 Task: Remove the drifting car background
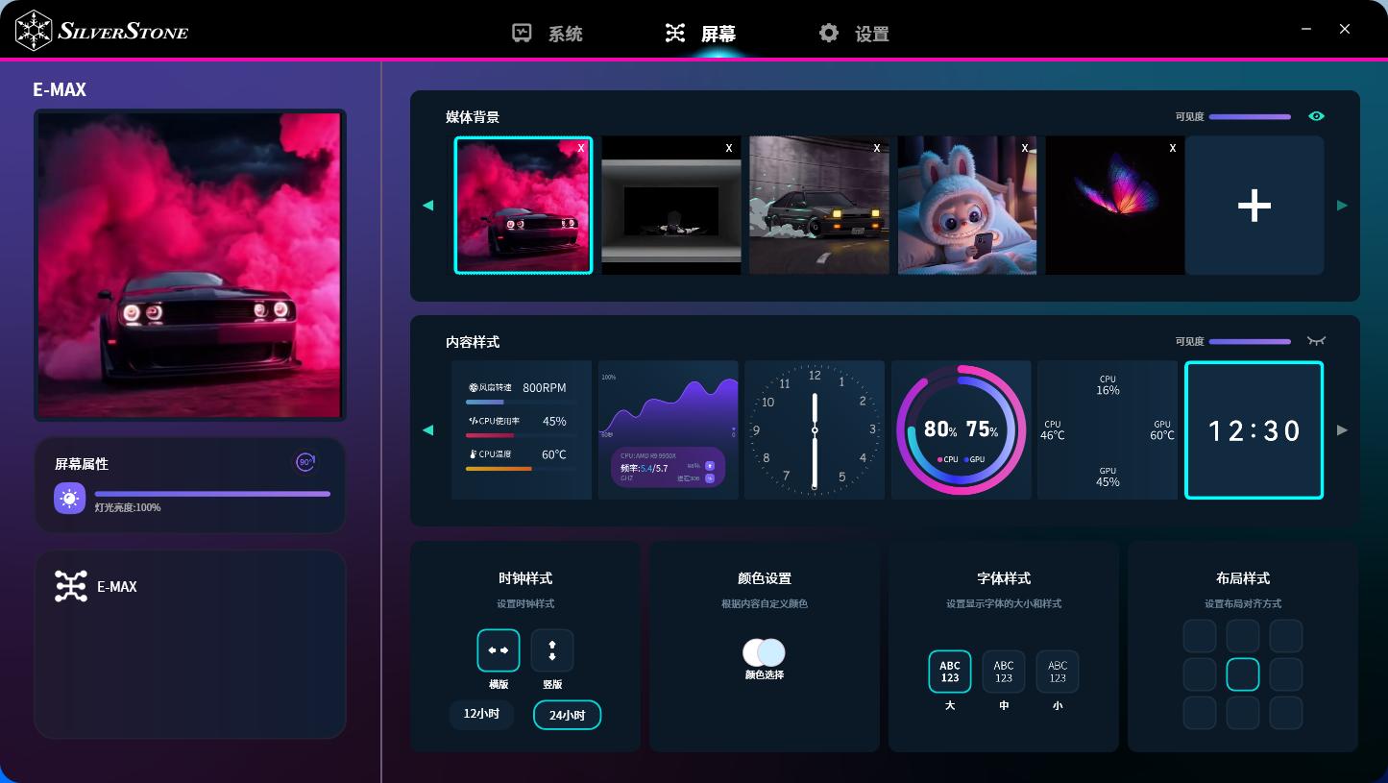pyautogui.click(x=877, y=148)
